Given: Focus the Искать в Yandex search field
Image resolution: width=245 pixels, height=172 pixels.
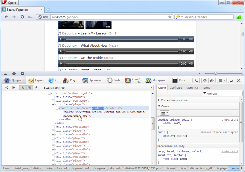Looking at the screenshot, I should point(208,17).
